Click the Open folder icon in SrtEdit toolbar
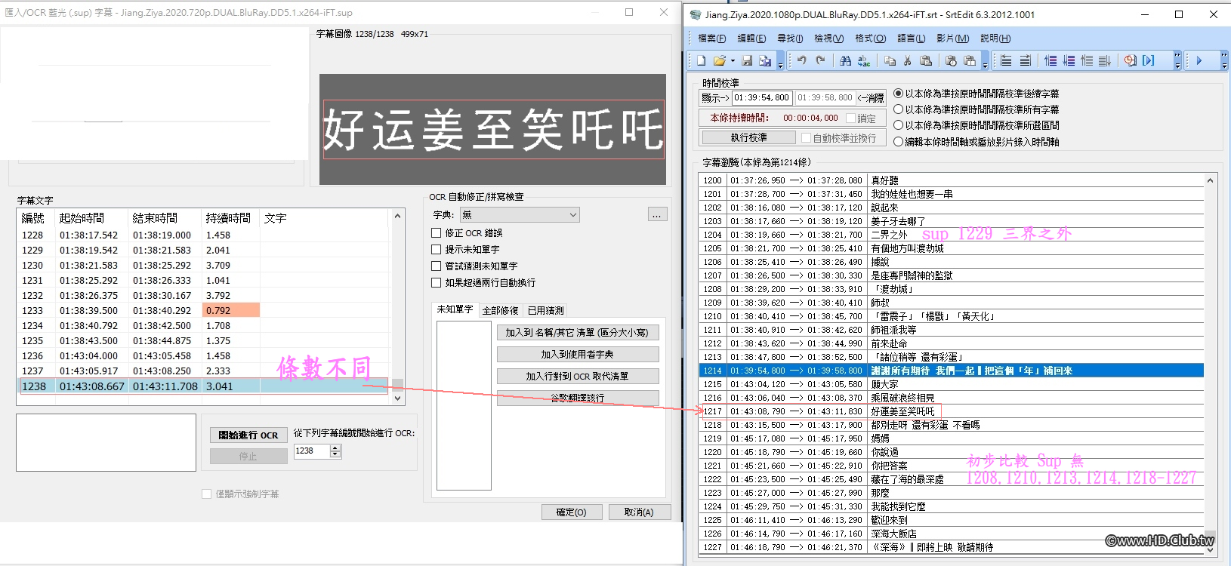Image resolution: width=1231 pixels, height=566 pixels. pyautogui.click(x=719, y=60)
